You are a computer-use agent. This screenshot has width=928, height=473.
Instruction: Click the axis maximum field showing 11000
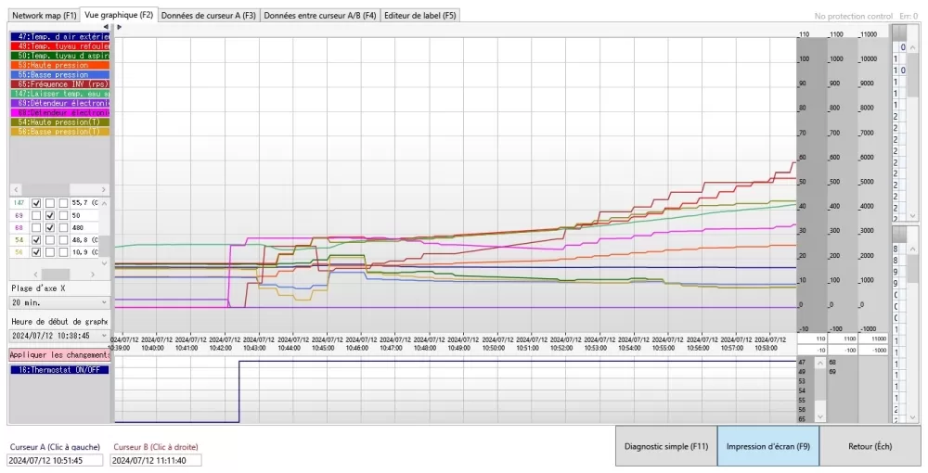873,339
